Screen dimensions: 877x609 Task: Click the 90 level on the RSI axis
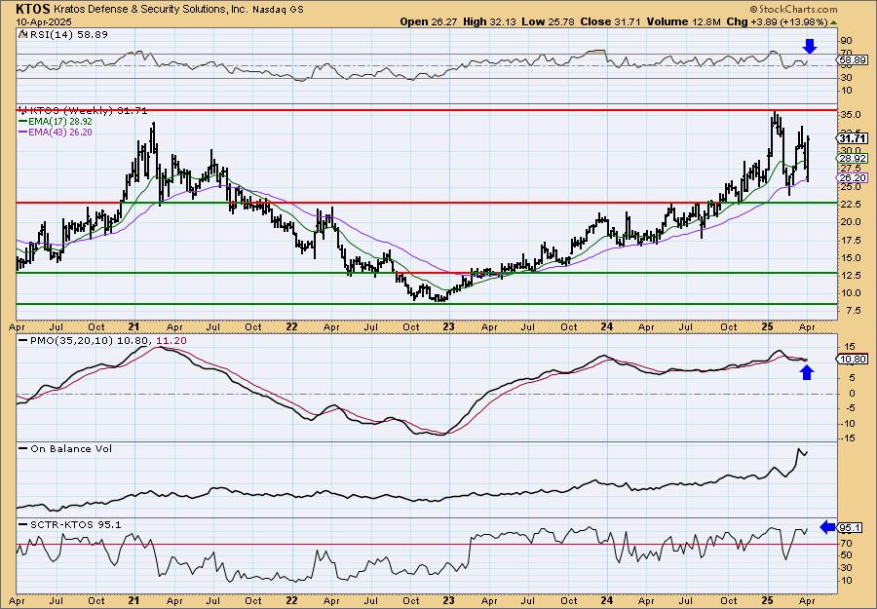click(x=847, y=41)
